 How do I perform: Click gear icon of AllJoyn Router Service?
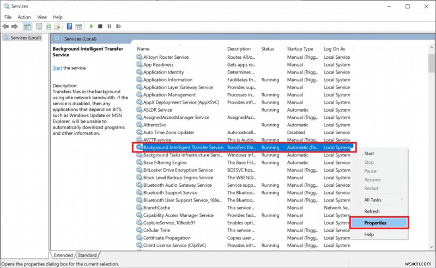(139, 57)
